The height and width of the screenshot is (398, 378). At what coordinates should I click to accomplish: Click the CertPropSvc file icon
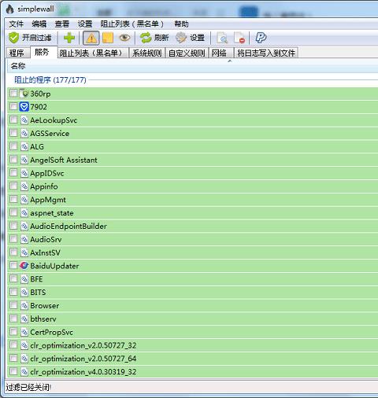click(x=24, y=332)
